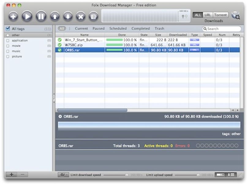Move download up with the up-arrow icon

[x=55, y=16]
